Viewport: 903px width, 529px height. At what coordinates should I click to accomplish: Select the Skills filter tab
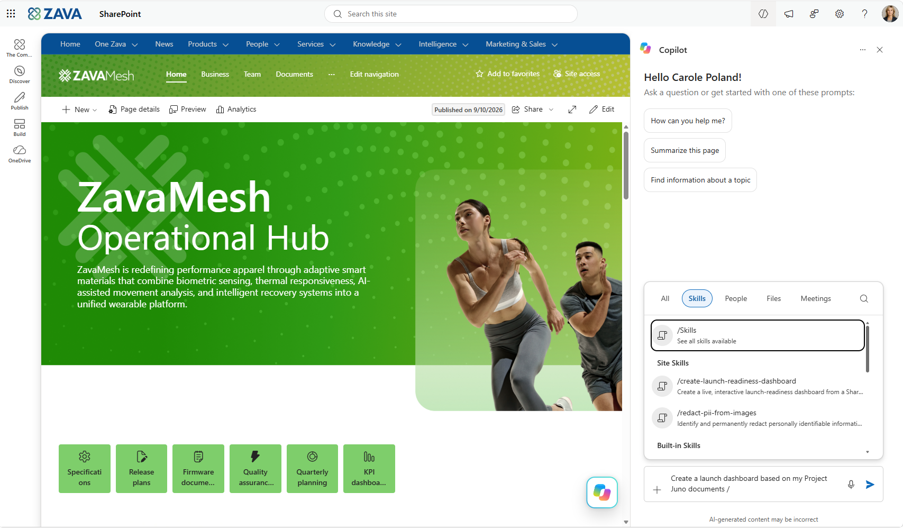point(697,299)
